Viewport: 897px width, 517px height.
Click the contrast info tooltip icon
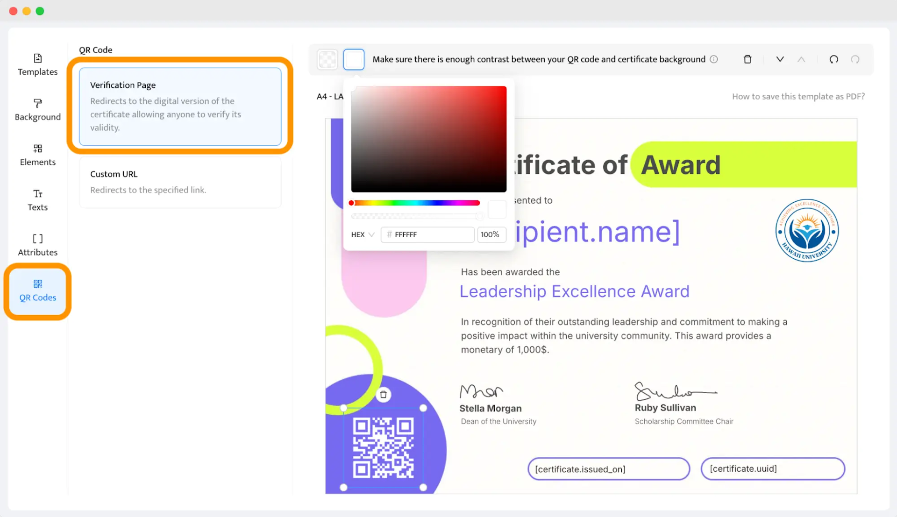click(714, 59)
